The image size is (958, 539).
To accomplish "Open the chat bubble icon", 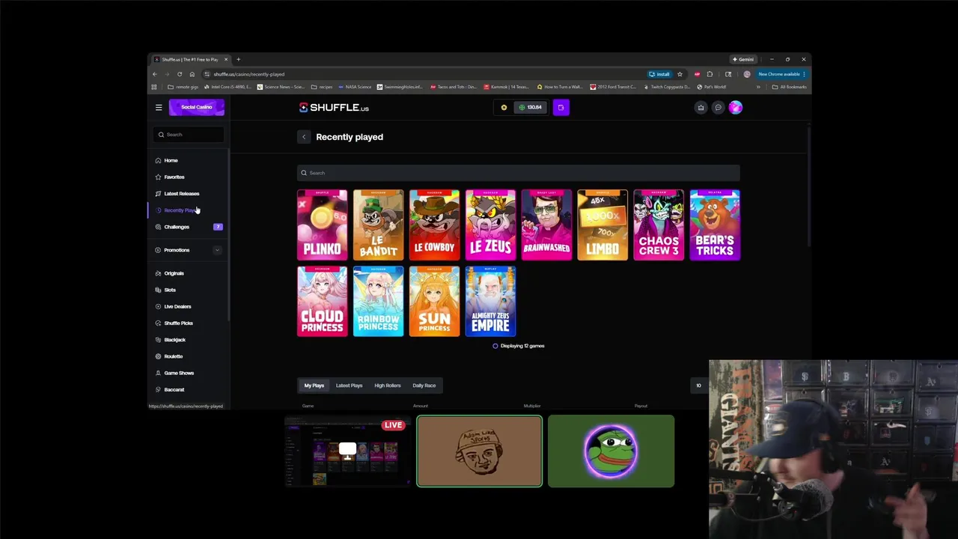I will pos(718,108).
